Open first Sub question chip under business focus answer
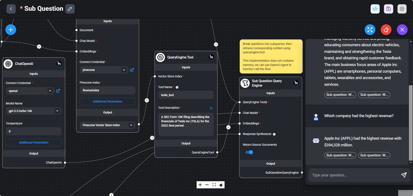This screenshot has width=413, height=196. pos(340,95)
